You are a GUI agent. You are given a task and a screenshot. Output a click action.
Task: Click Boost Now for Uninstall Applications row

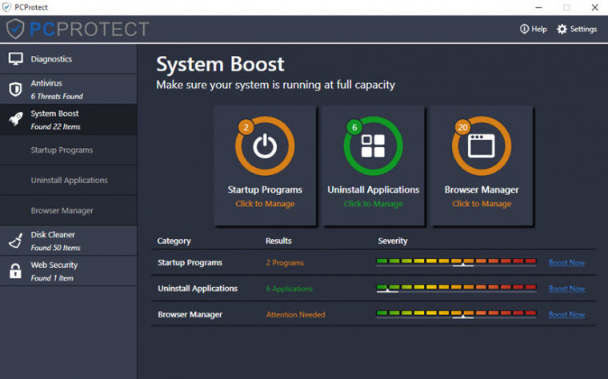566,289
